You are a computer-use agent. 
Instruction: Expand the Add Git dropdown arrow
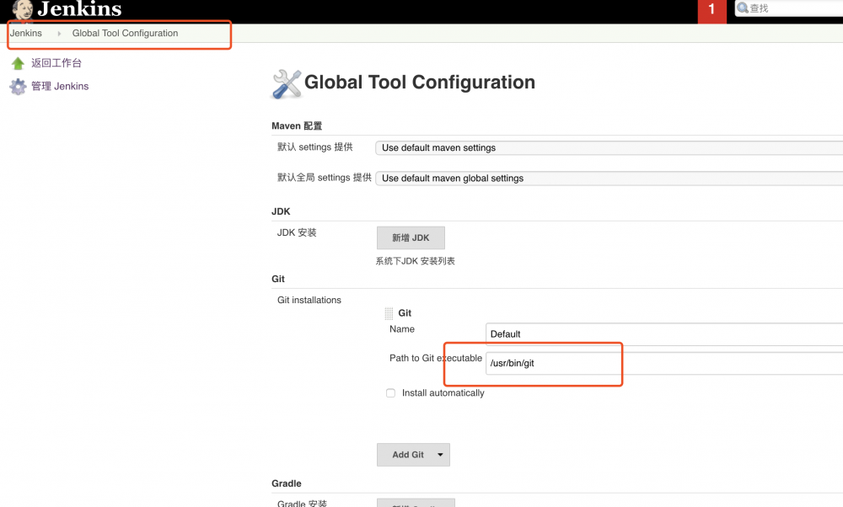click(x=440, y=455)
